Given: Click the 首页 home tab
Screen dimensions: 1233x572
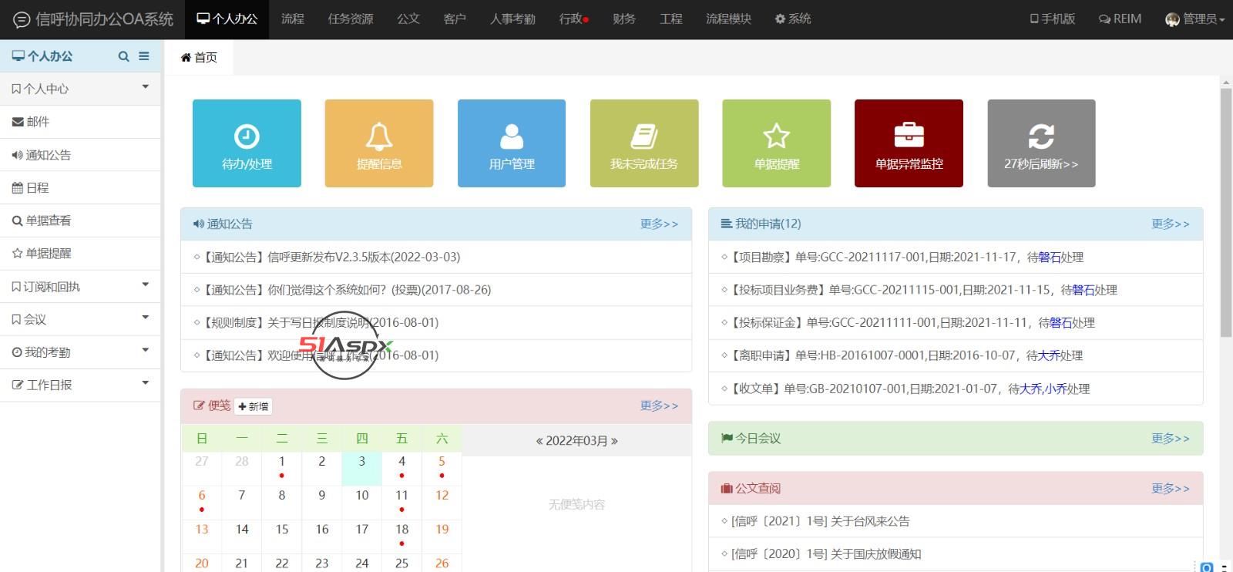Looking at the screenshot, I should pos(199,57).
